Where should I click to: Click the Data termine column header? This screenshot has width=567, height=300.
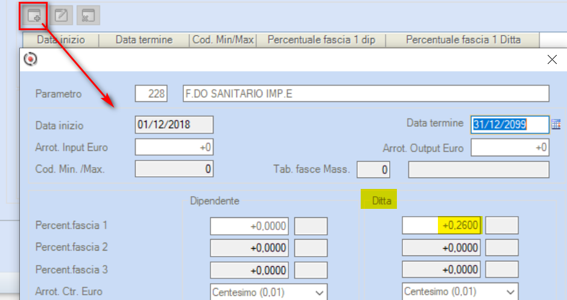[x=144, y=40]
